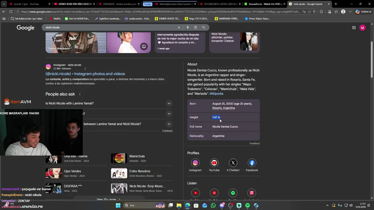Switch to '$31.000.000'lık ULTRA LÜKS' tab
The height and width of the screenshot is (210, 374).
220,4
